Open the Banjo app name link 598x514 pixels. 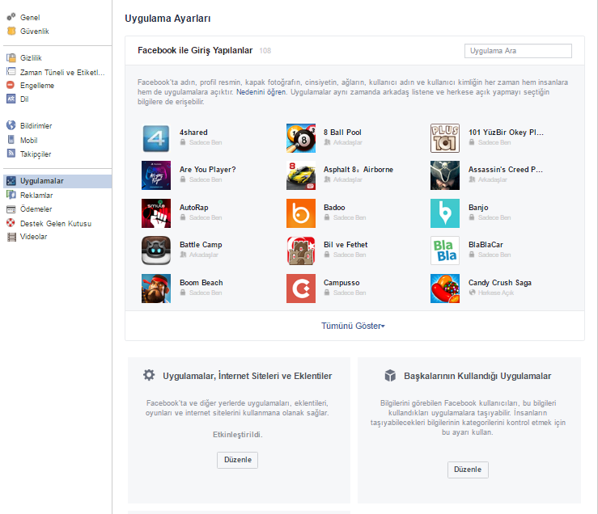478,208
